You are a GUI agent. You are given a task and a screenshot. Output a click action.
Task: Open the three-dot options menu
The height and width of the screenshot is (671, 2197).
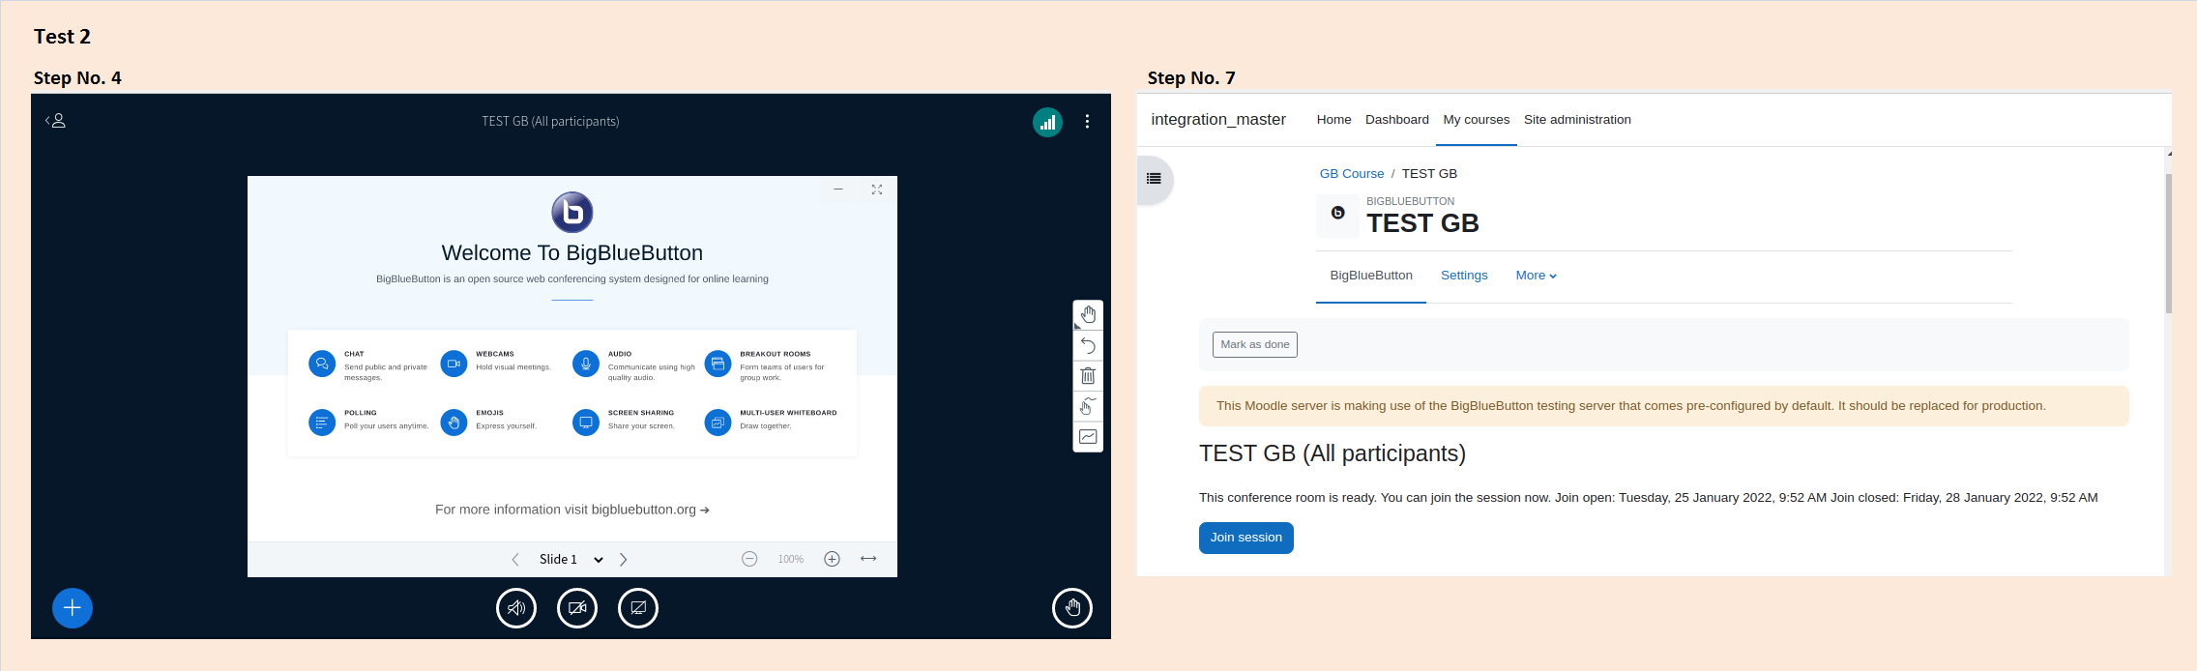(1087, 122)
